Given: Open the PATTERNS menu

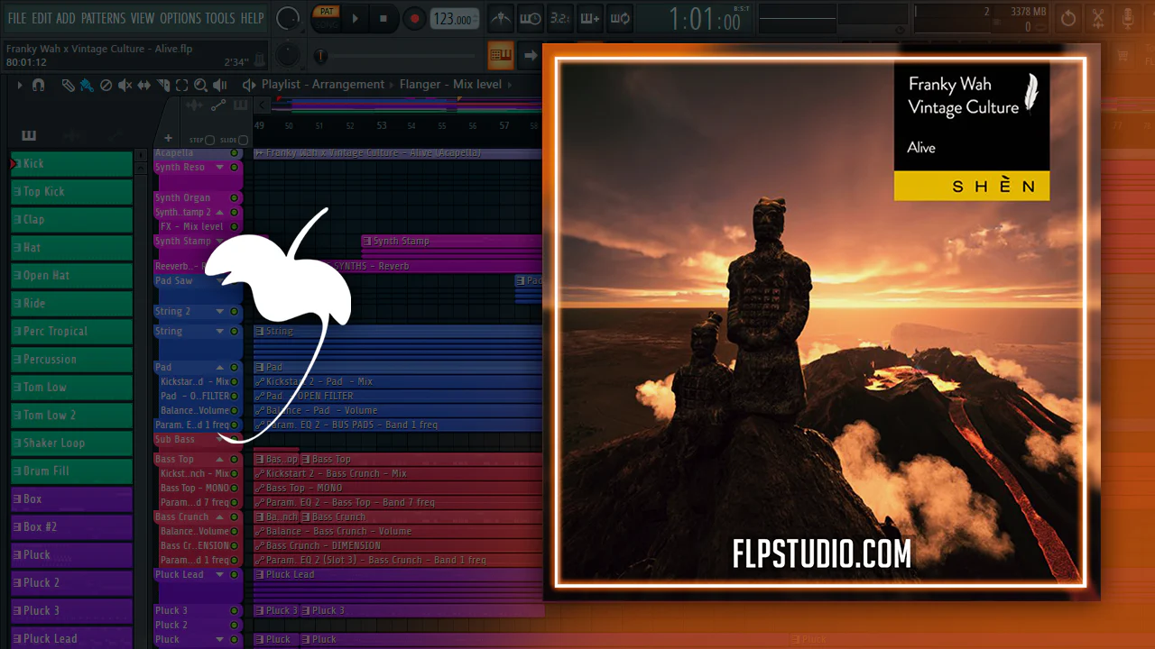Looking at the screenshot, I should pyautogui.click(x=103, y=18).
